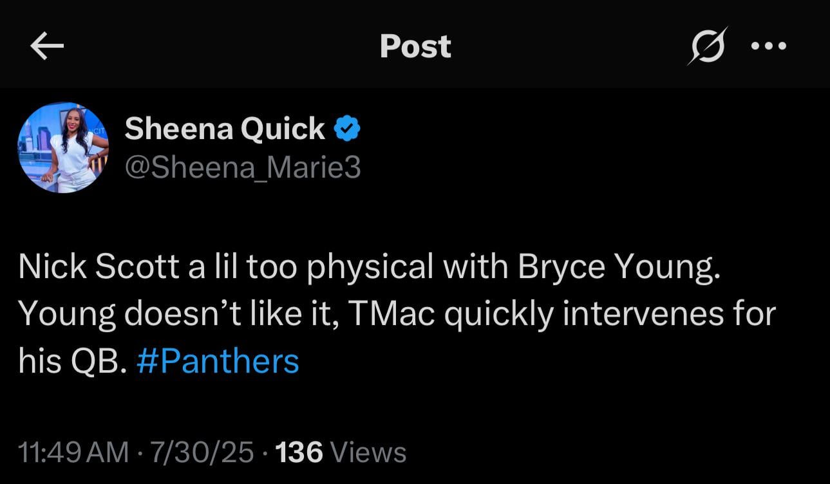This screenshot has height=484, width=830.
Task: Click the 11:49 AM time label
Action: click(71, 452)
